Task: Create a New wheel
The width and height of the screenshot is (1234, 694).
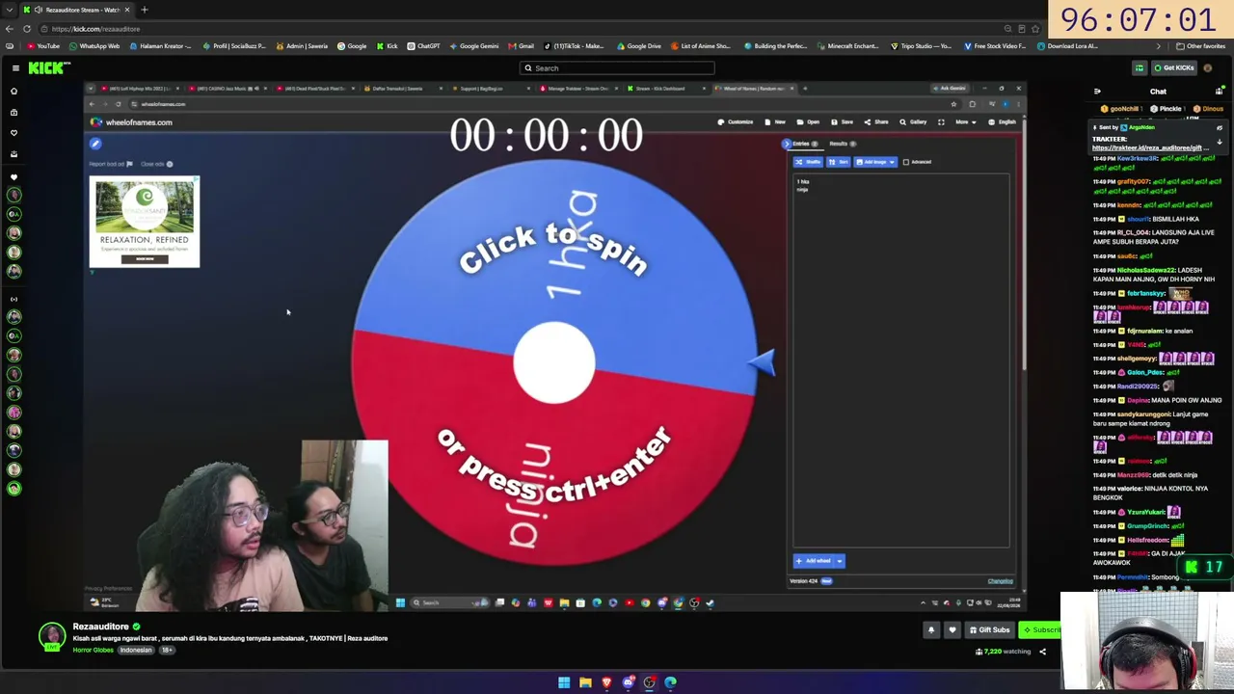Action: [x=776, y=122]
